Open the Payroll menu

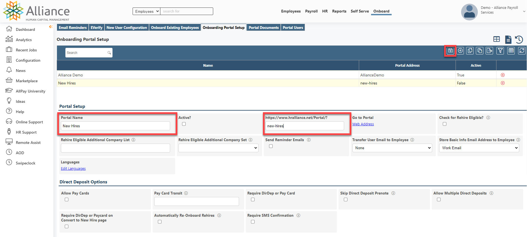coord(311,11)
